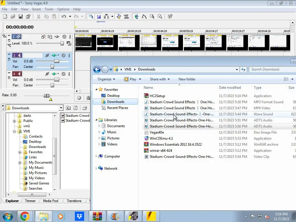Click the What's This help icon

170,16
